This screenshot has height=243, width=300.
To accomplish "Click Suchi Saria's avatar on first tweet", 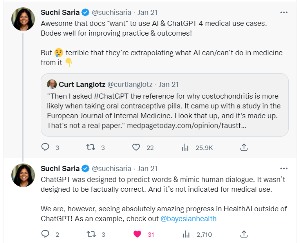I will click(23, 19).
